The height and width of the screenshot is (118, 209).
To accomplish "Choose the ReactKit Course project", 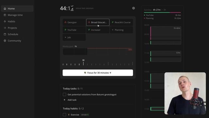I will (x=121, y=22).
